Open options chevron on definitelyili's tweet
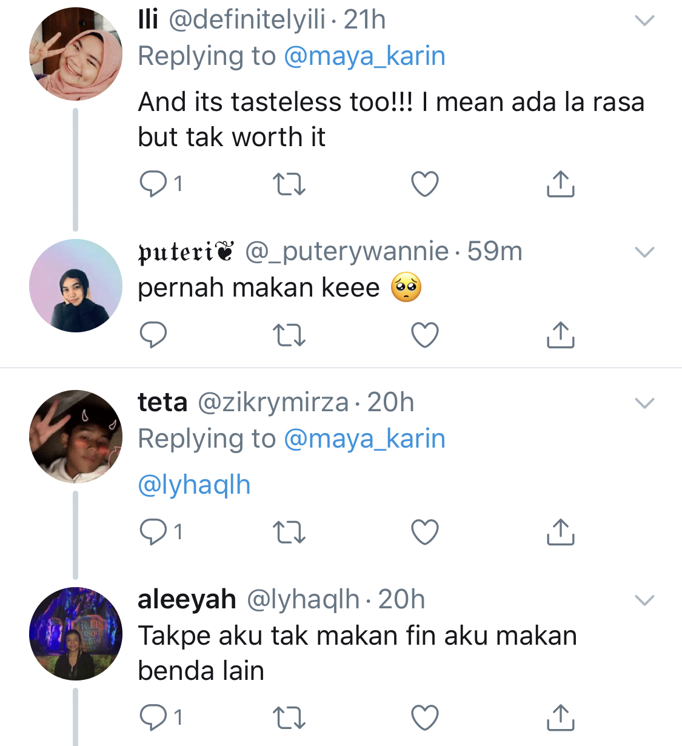Image resolution: width=682 pixels, height=746 pixels. tap(644, 21)
